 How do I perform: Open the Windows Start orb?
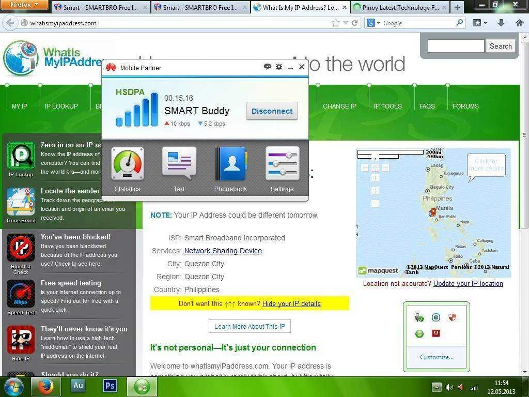14,387
